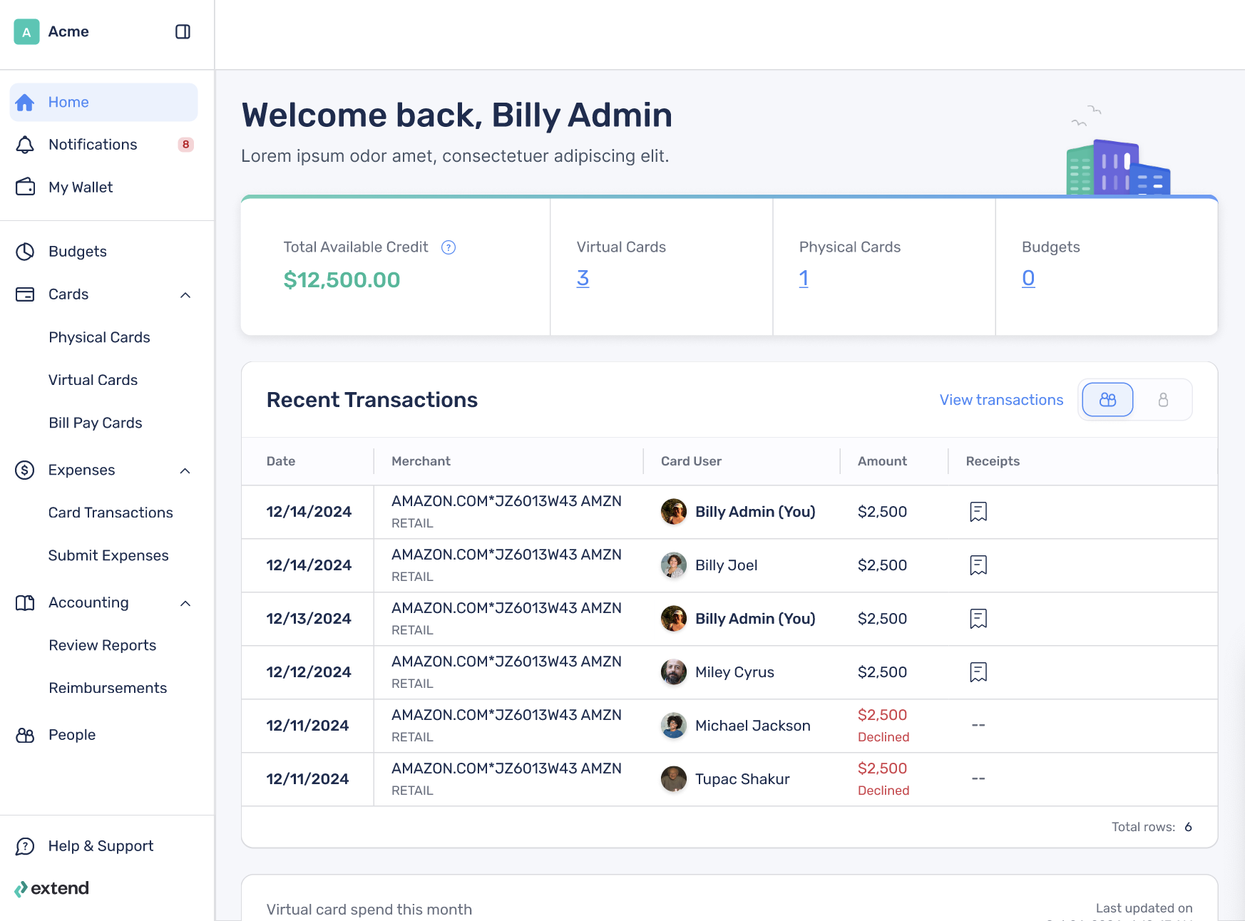Open Submit Expenses submenu item
The height and width of the screenshot is (921, 1245).
(x=108, y=555)
